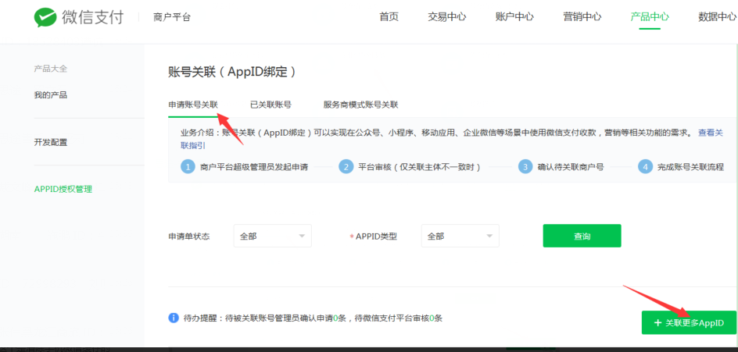Click step 2 circle icon 平台审核
The width and height of the screenshot is (738, 352).
[346, 166]
